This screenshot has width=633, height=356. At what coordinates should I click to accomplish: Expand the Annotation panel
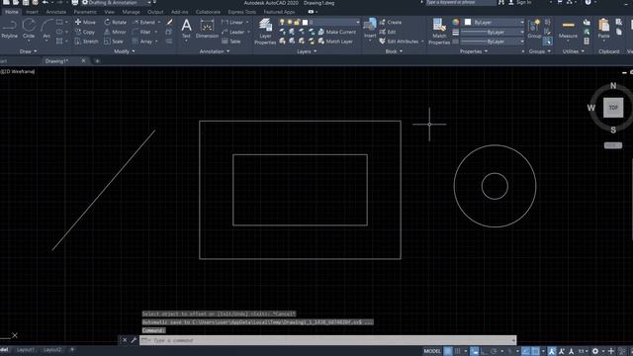coord(215,51)
